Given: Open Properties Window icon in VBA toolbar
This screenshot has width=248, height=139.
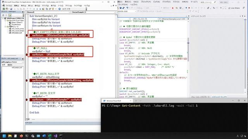Looking at the screenshot, I should click(50, 9).
